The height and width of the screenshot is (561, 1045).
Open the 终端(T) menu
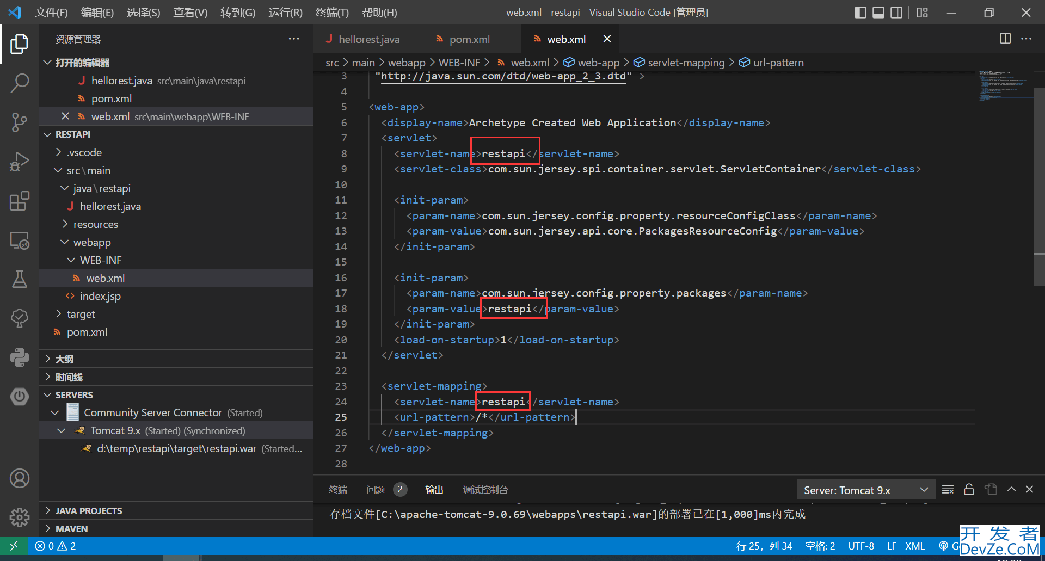331,13
